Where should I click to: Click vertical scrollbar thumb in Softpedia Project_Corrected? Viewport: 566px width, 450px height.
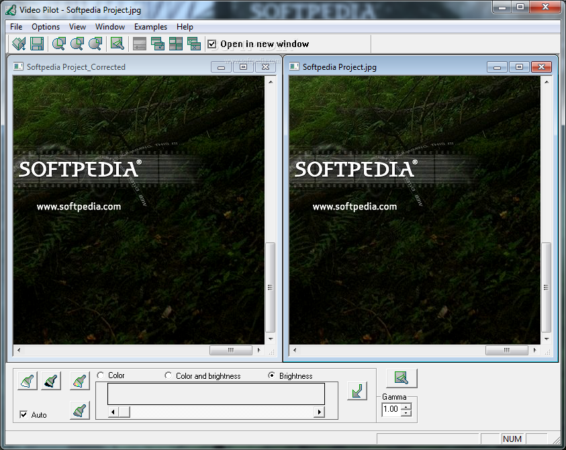tap(270, 287)
